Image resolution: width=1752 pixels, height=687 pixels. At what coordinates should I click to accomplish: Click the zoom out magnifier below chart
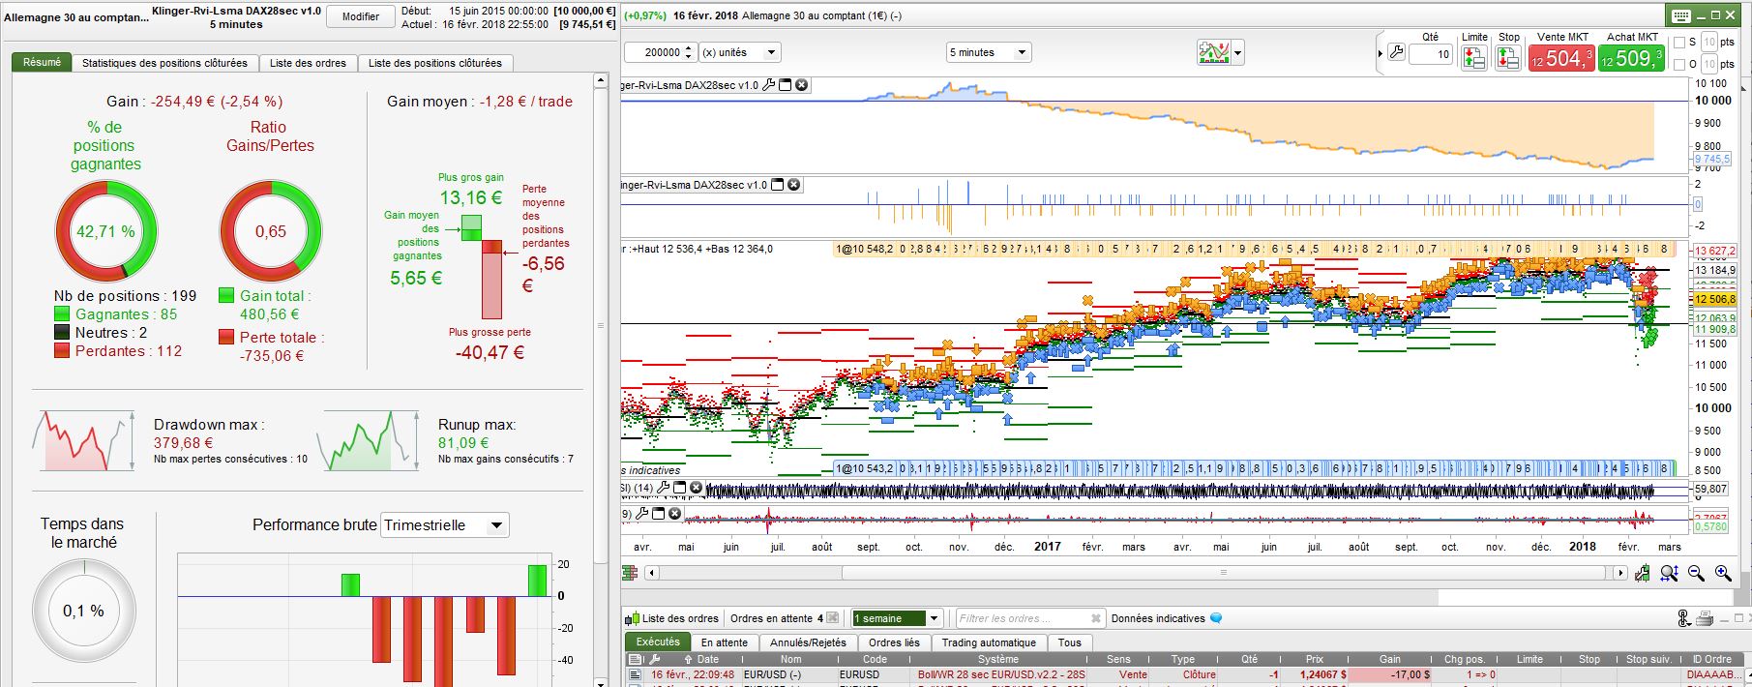pos(1696,574)
